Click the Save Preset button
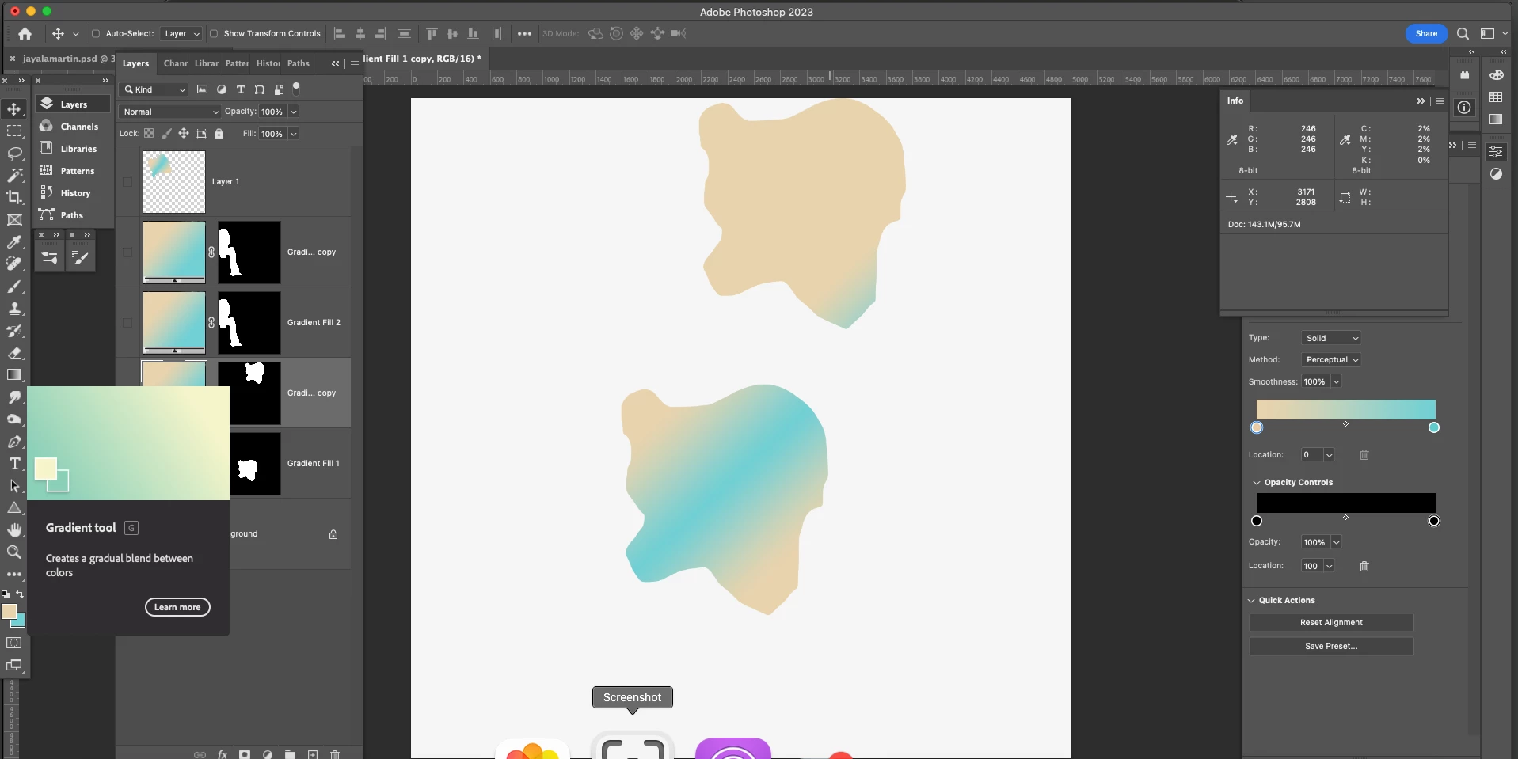This screenshot has width=1518, height=759. pos(1331,647)
